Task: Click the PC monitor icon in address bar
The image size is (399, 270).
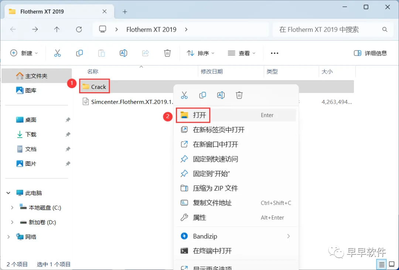Action: [103, 29]
